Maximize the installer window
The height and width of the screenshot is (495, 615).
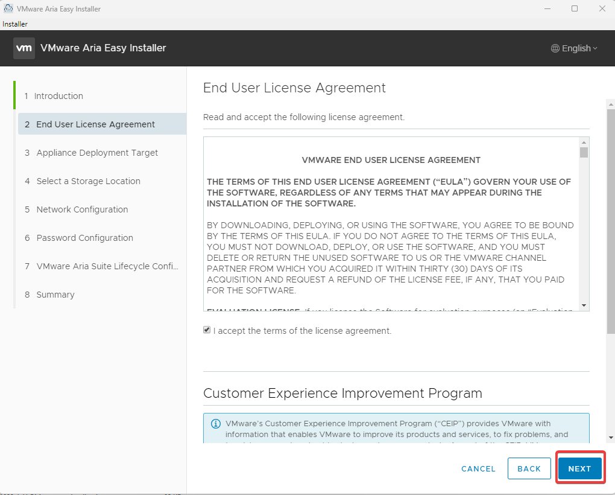click(575, 8)
